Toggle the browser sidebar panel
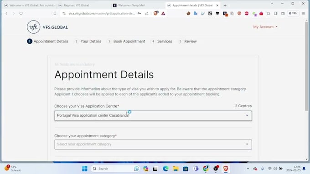Screen dimensions: 310x174 click(x=276, y=13)
